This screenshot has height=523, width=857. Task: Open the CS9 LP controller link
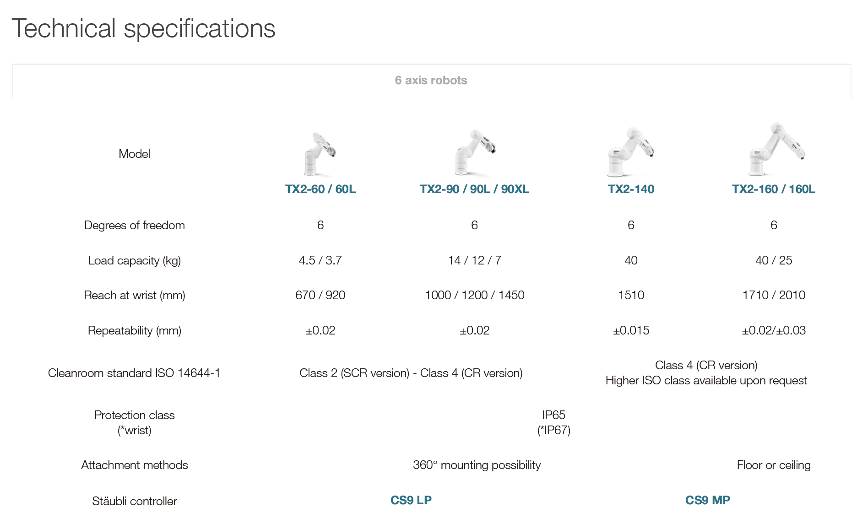pos(411,500)
